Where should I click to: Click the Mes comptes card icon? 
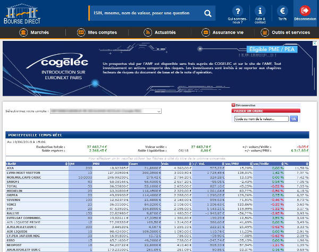[x=81, y=32]
